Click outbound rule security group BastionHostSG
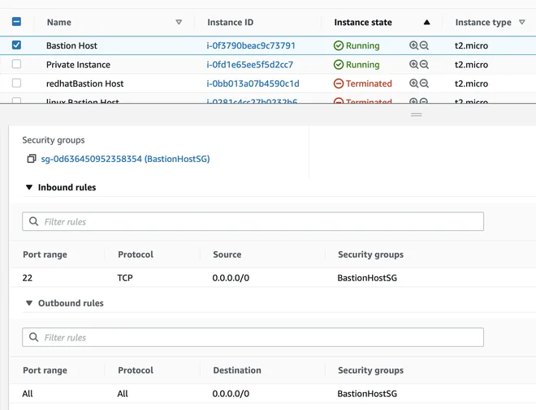 pos(367,394)
